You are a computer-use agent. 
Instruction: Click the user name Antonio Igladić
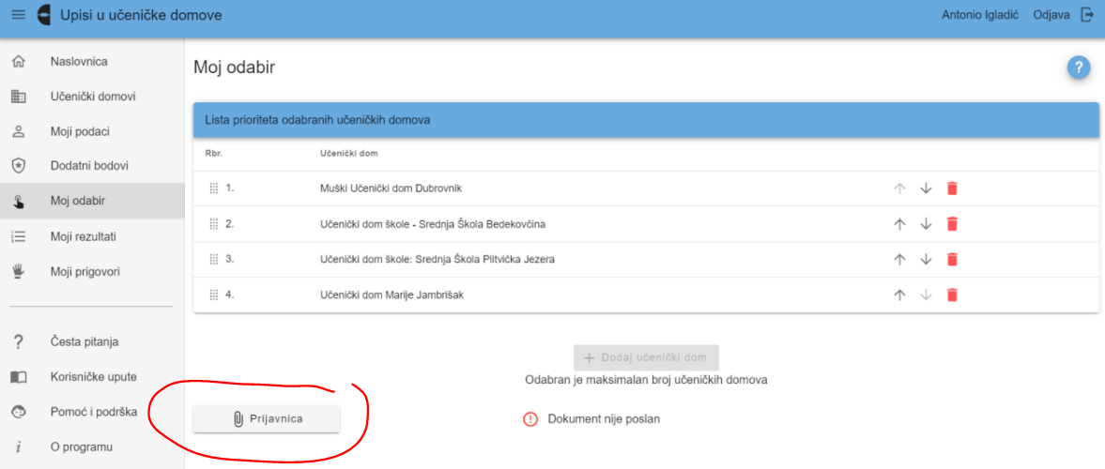point(980,15)
